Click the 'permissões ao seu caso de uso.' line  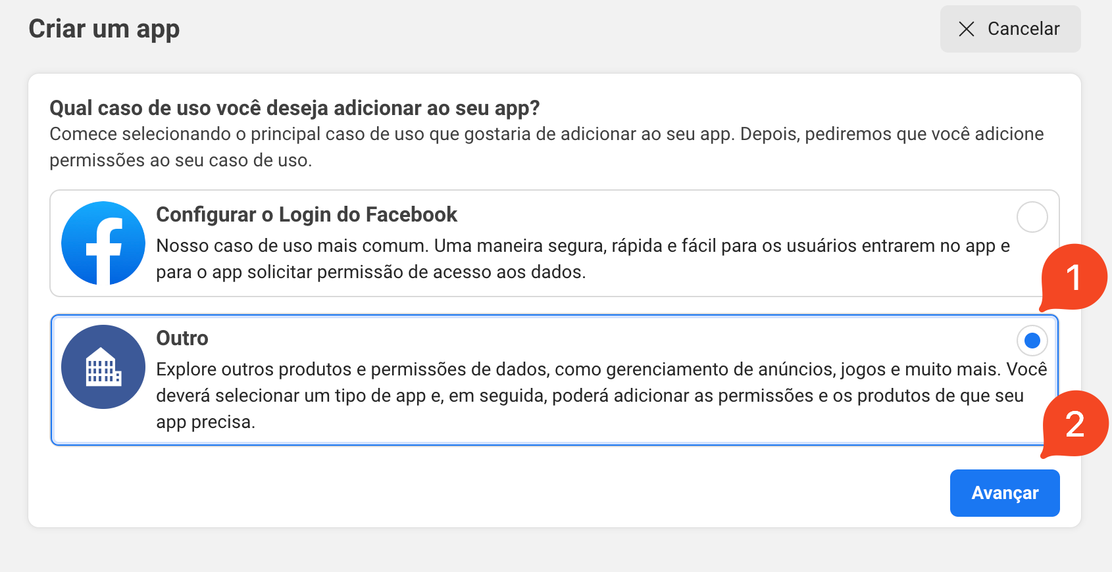click(181, 160)
